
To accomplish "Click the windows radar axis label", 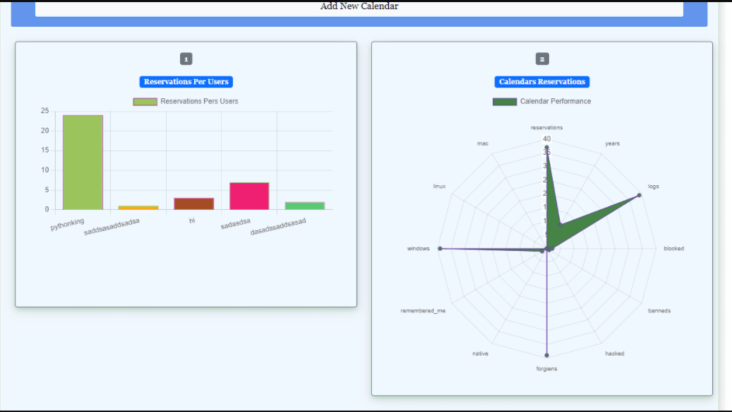I will (419, 249).
